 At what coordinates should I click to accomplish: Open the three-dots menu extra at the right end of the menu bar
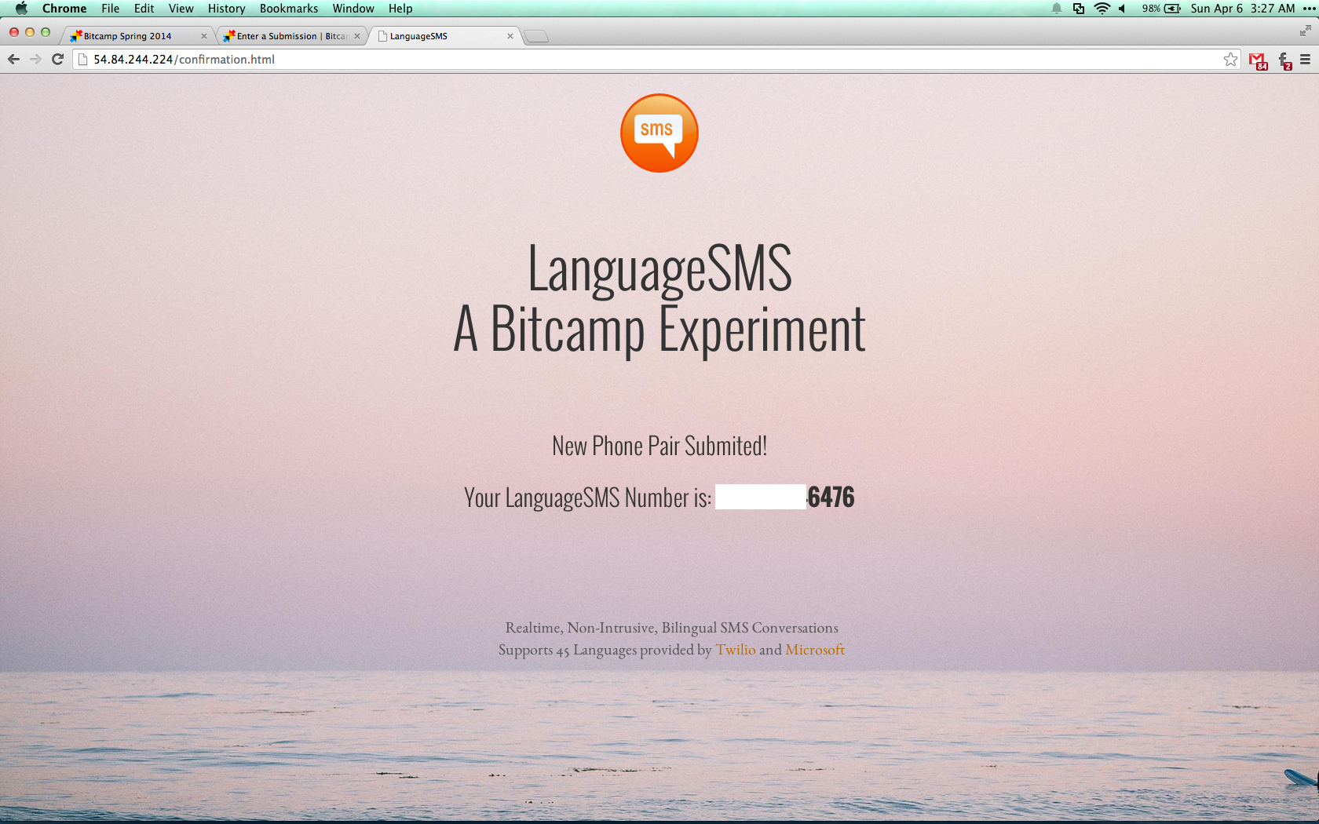(x=1308, y=9)
